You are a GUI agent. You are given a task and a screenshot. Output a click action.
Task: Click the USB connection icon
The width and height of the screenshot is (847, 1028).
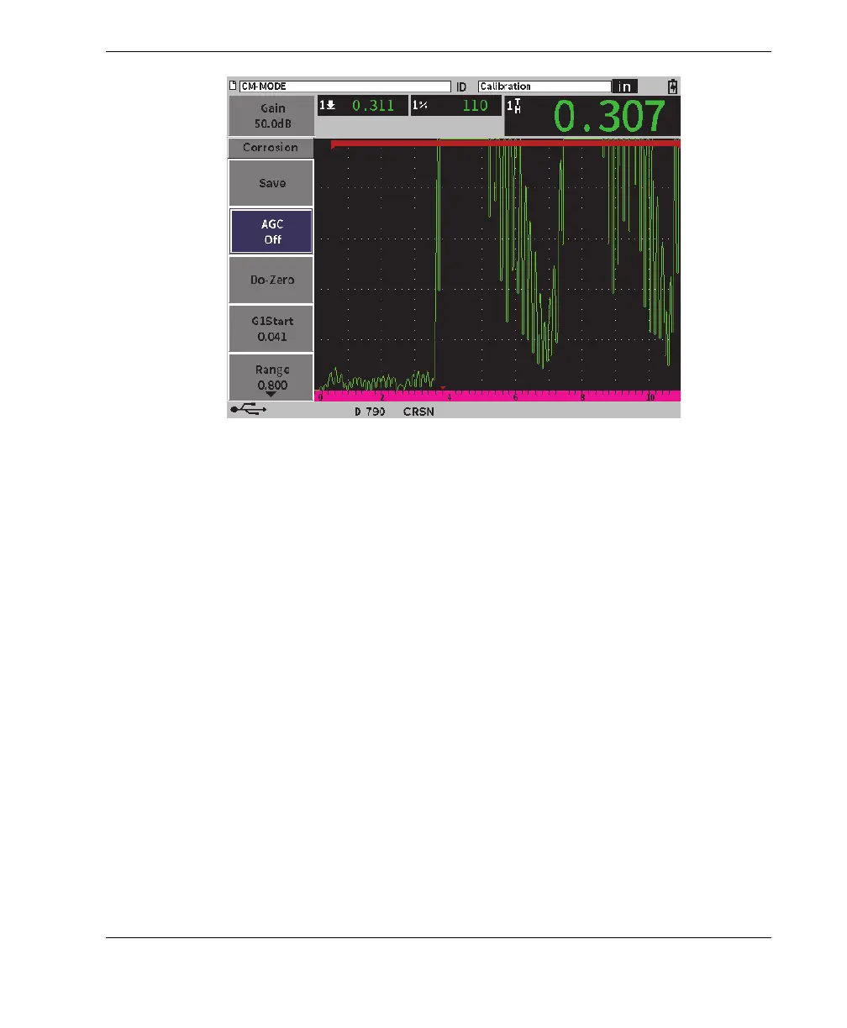click(249, 410)
